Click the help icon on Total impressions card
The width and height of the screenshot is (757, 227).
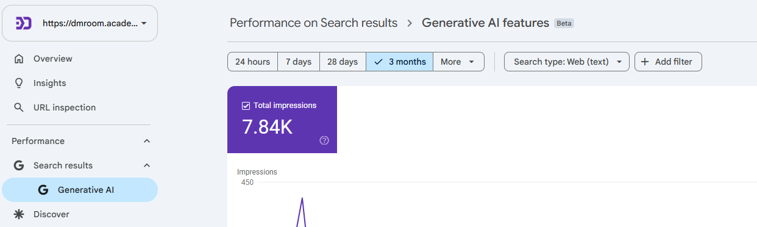[324, 140]
